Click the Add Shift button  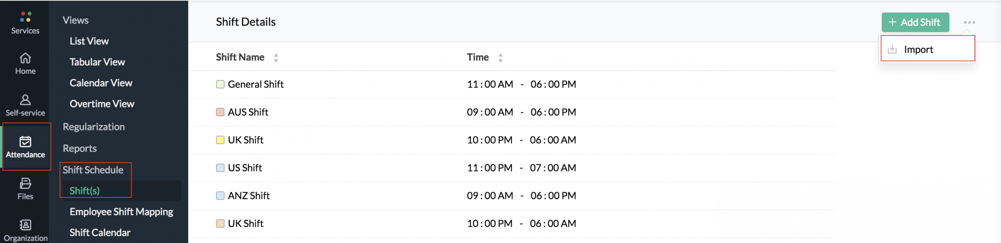[915, 22]
